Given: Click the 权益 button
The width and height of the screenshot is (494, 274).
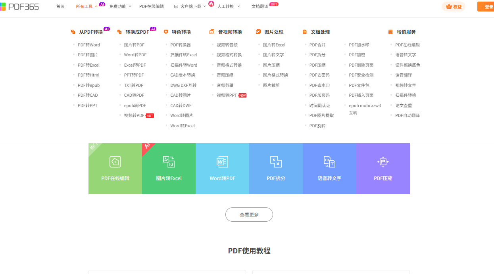Looking at the screenshot, I should [454, 7].
